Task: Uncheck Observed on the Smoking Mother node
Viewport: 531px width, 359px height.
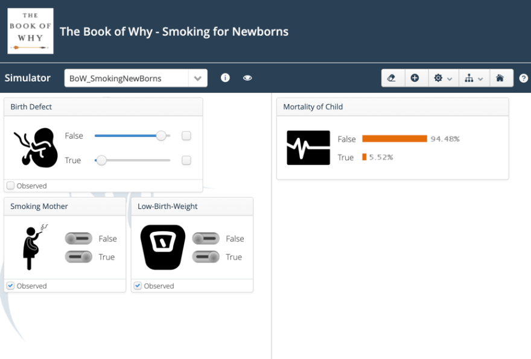Action: coord(10,286)
